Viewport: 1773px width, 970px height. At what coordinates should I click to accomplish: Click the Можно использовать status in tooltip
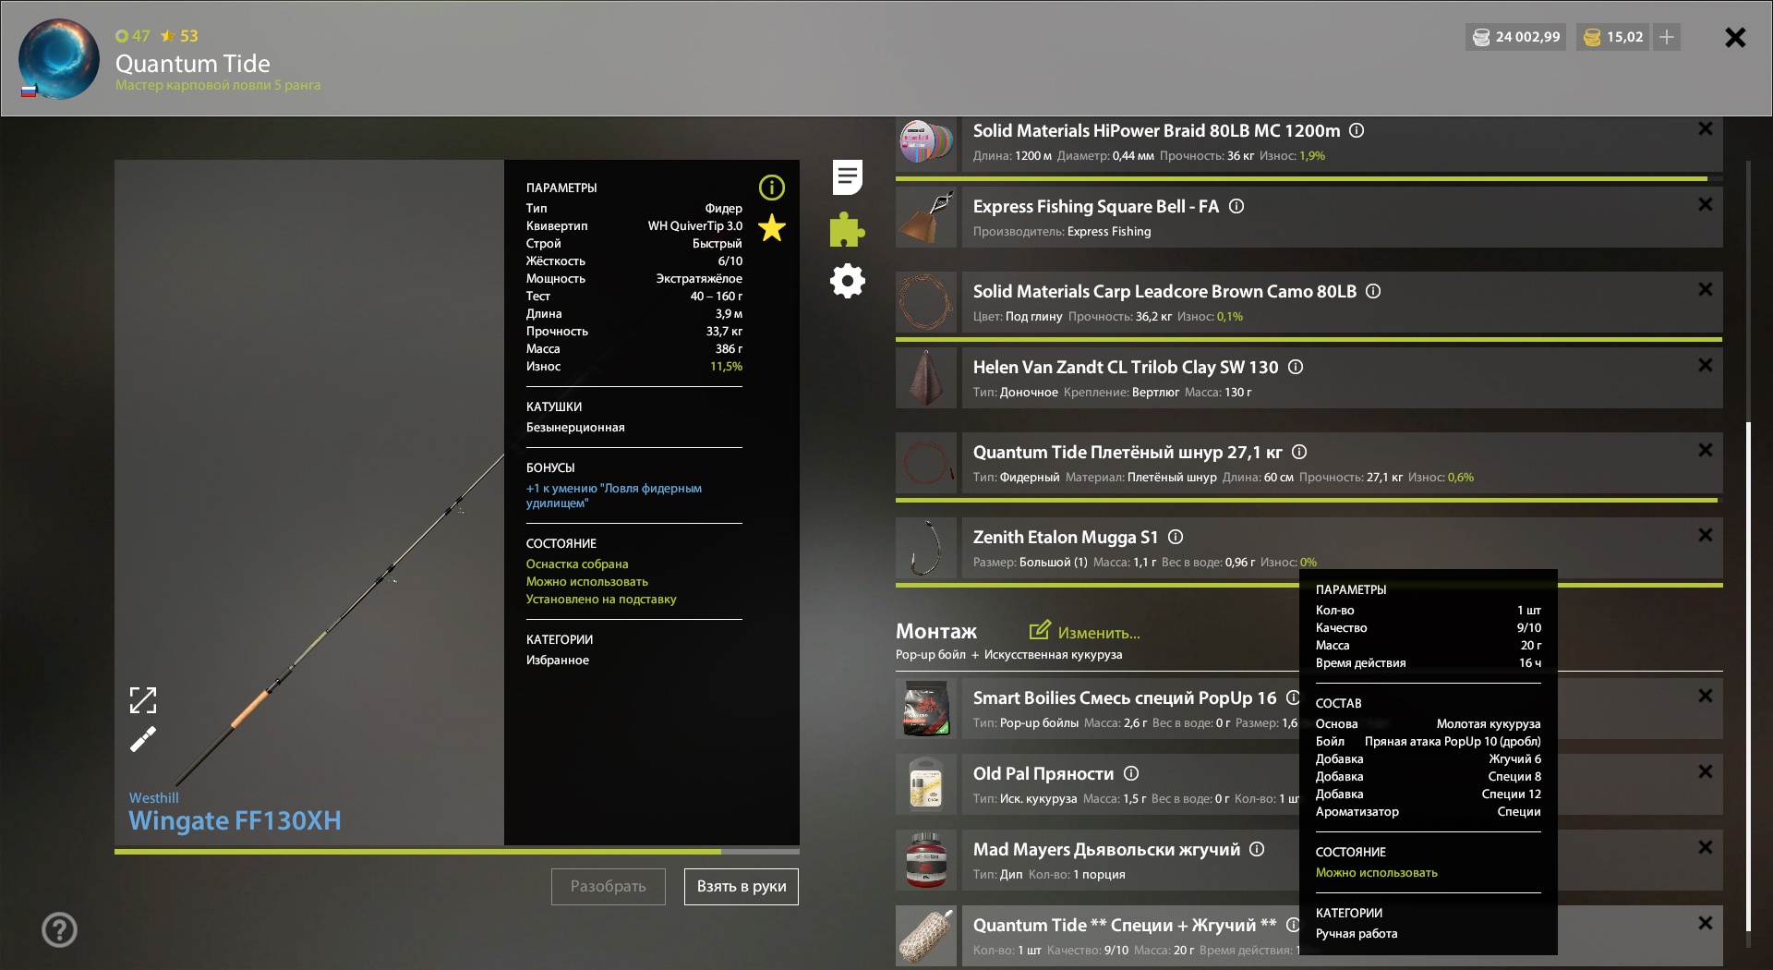click(x=1376, y=872)
